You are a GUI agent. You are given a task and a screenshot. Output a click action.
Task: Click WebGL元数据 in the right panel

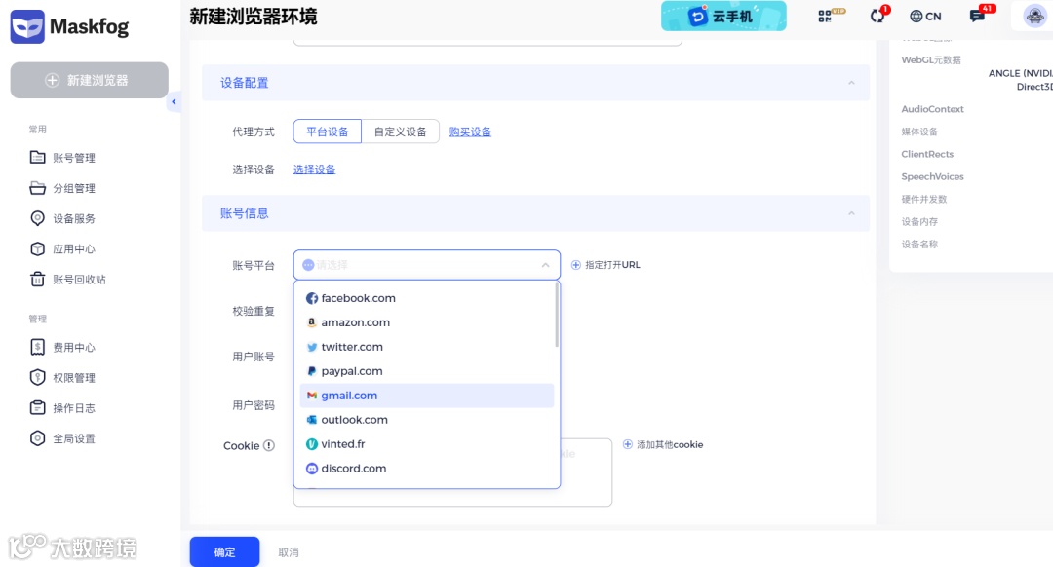(x=931, y=59)
